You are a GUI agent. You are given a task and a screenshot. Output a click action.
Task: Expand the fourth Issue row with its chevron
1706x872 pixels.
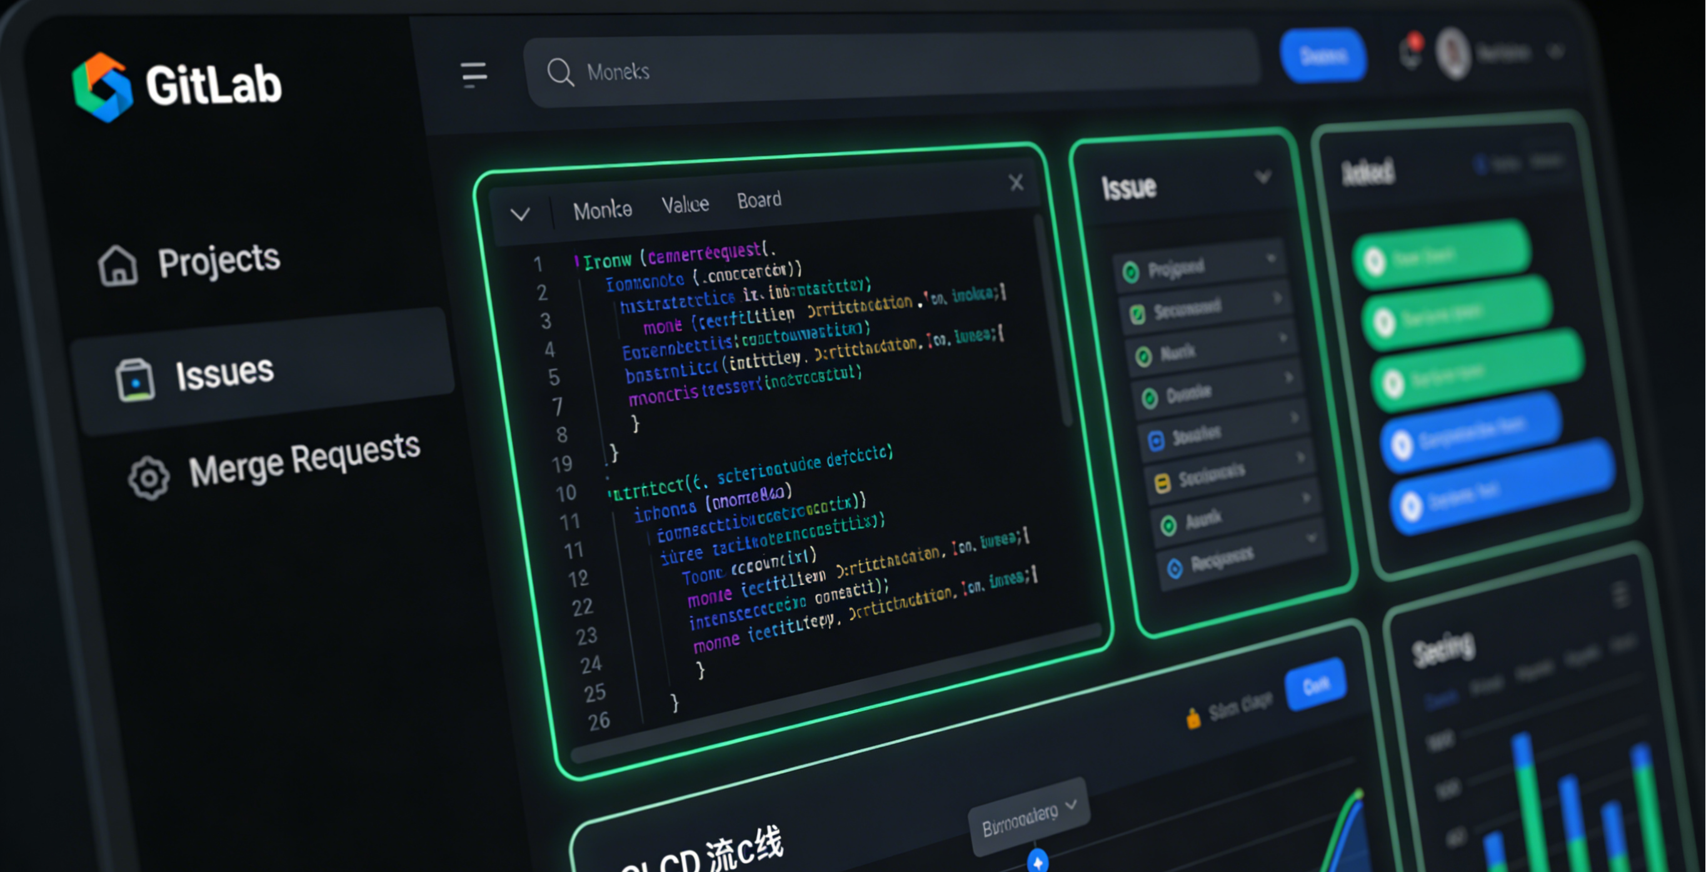tap(1290, 378)
